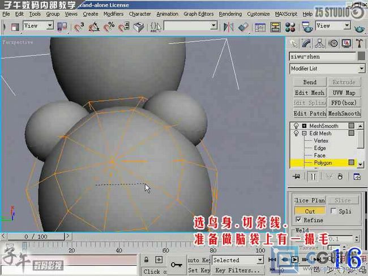Toggle the Spinner Snap icon
The image size is (368, 276).
pyautogui.click(x=123, y=27)
